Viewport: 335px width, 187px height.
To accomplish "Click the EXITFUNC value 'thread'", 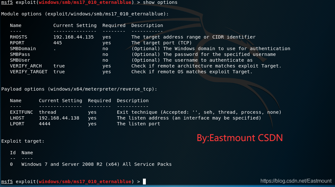I will pos(48,112).
